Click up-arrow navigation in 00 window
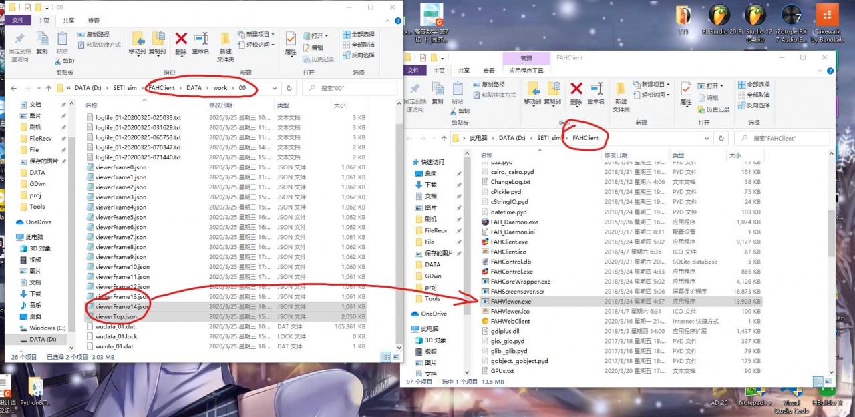 49,88
